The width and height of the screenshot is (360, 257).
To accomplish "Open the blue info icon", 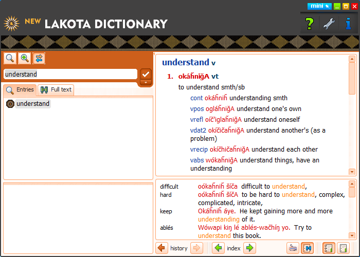I will pos(348,24).
